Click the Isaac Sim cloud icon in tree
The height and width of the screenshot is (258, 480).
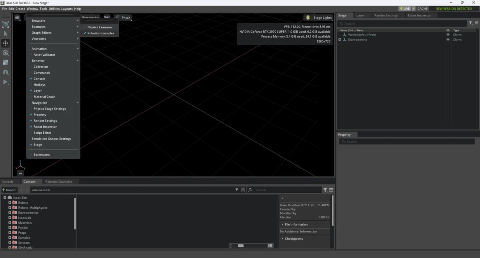pos(10,198)
